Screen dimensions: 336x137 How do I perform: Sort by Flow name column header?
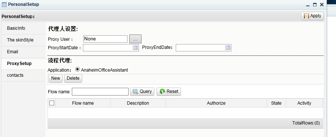coord(83,103)
